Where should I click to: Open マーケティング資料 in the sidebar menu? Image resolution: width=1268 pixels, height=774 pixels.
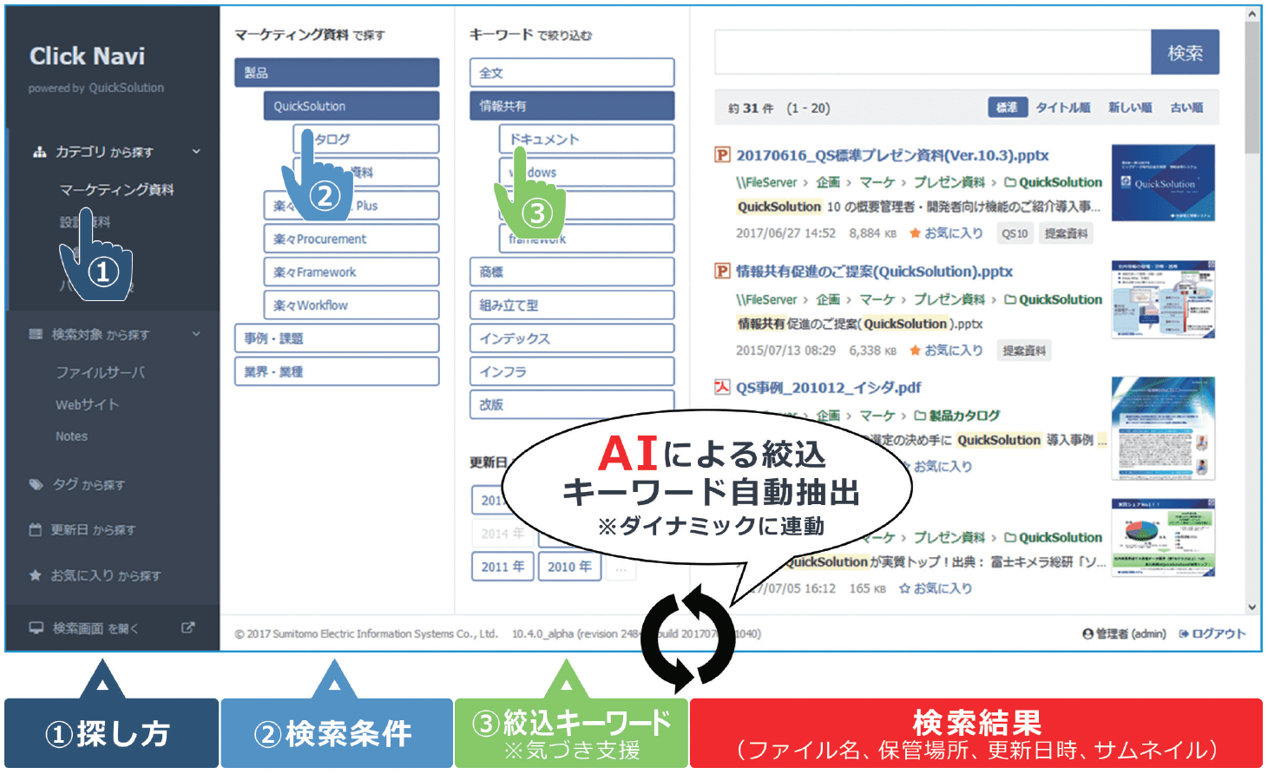pos(116,189)
